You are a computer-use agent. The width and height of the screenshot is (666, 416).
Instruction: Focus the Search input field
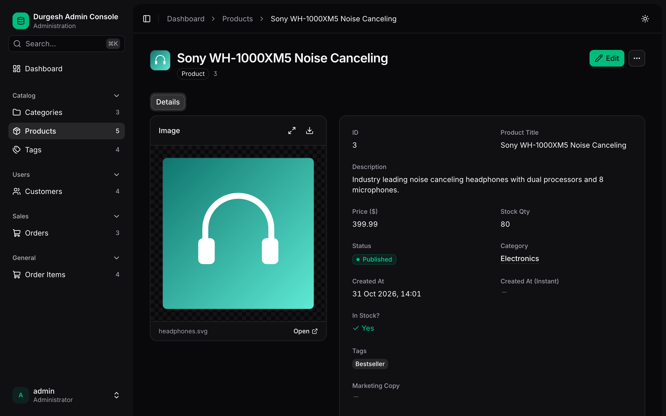(x=67, y=44)
